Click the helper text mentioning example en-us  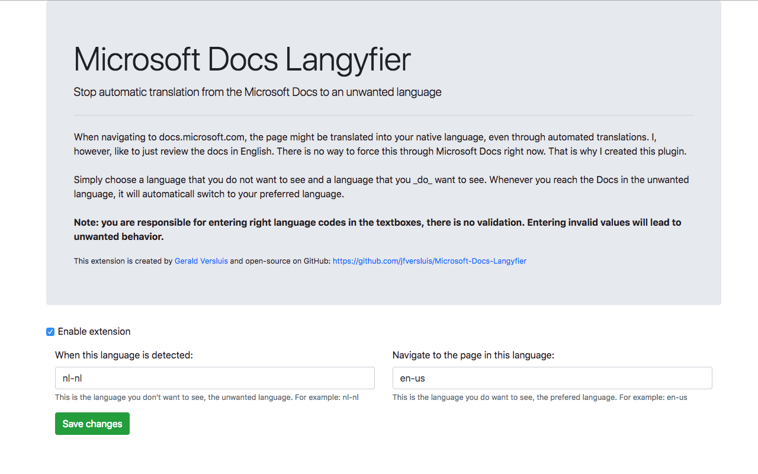pyautogui.click(x=539, y=397)
